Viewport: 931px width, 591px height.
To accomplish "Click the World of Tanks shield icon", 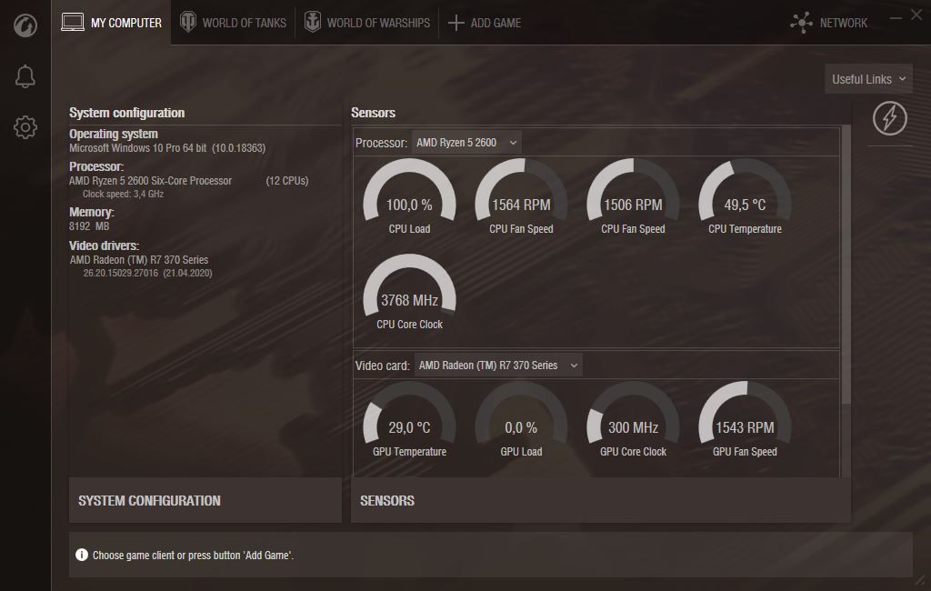I will click(x=187, y=23).
